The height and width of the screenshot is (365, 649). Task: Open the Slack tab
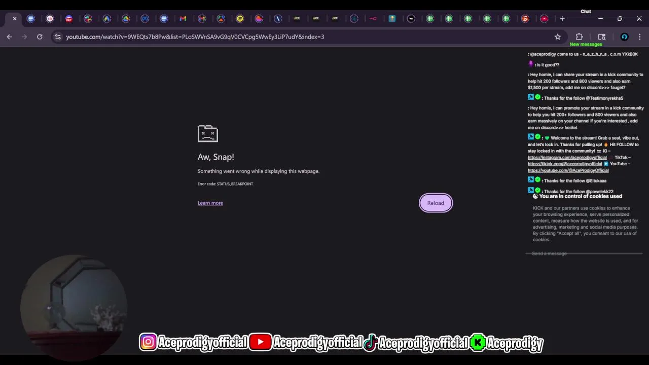coord(88,19)
